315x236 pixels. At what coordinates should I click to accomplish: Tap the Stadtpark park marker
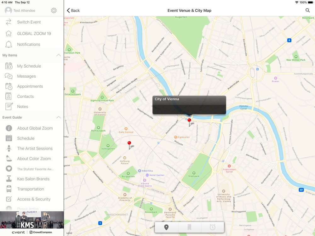pos(194,174)
